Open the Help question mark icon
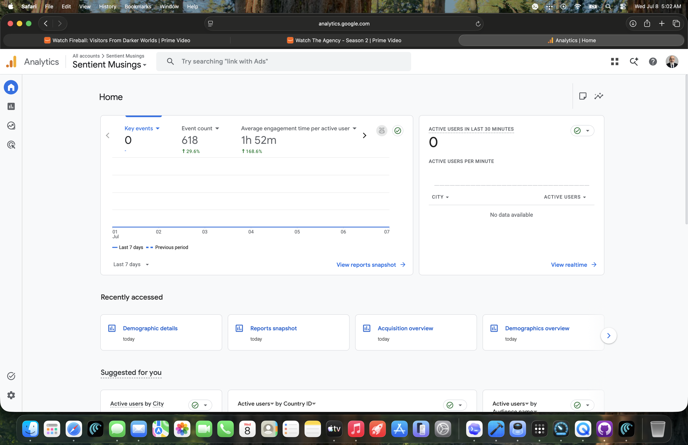The image size is (688, 445). point(653,62)
